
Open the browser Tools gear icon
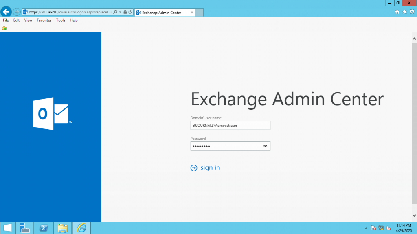[412, 12]
